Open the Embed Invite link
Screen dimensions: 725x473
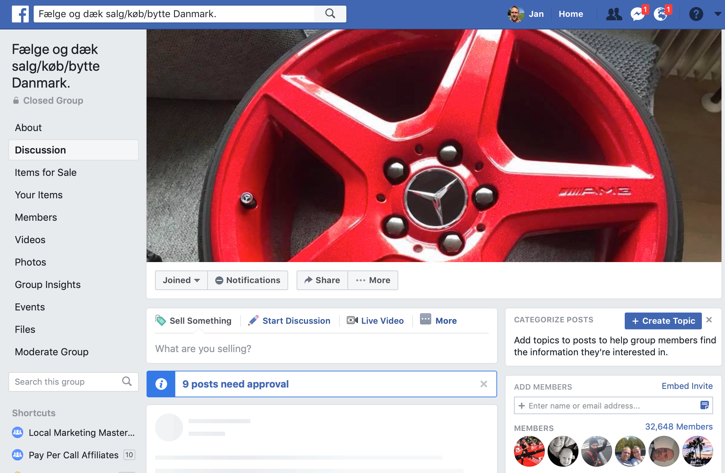tap(687, 386)
